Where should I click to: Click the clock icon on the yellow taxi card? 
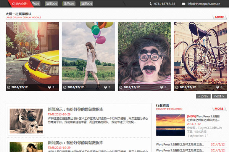pos(9,87)
